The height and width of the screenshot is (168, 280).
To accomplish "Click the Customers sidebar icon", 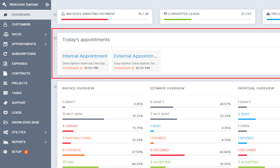I will pos(5,24).
